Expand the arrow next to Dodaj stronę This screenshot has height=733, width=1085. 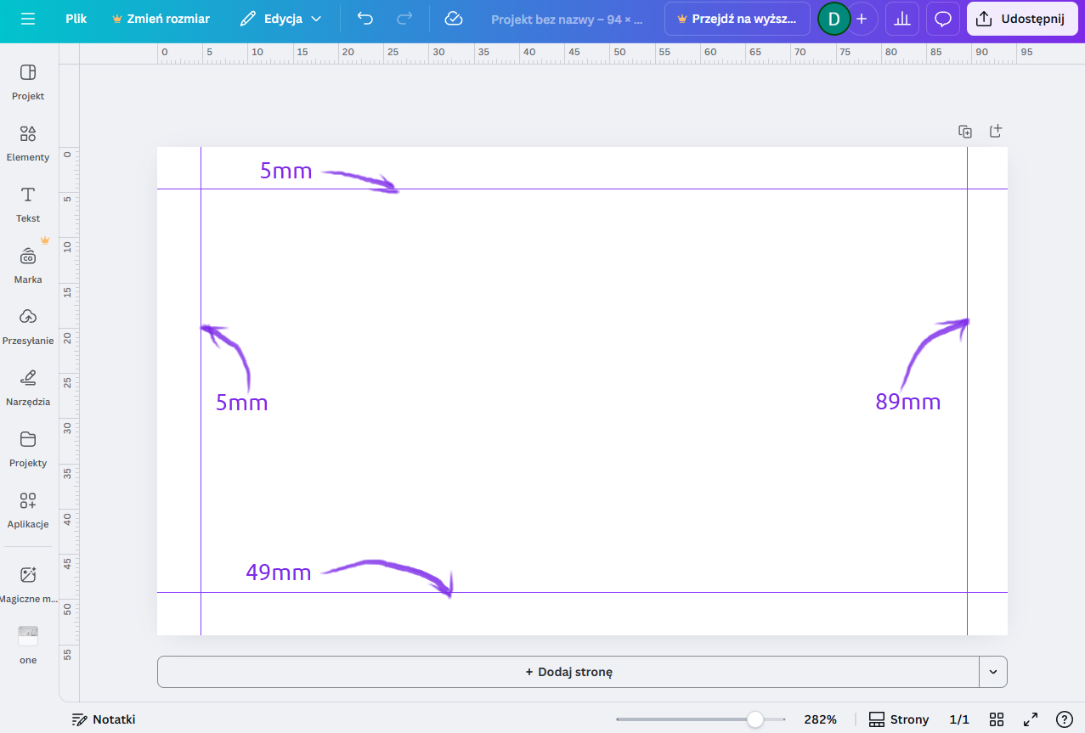pyautogui.click(x=993, y=672)
